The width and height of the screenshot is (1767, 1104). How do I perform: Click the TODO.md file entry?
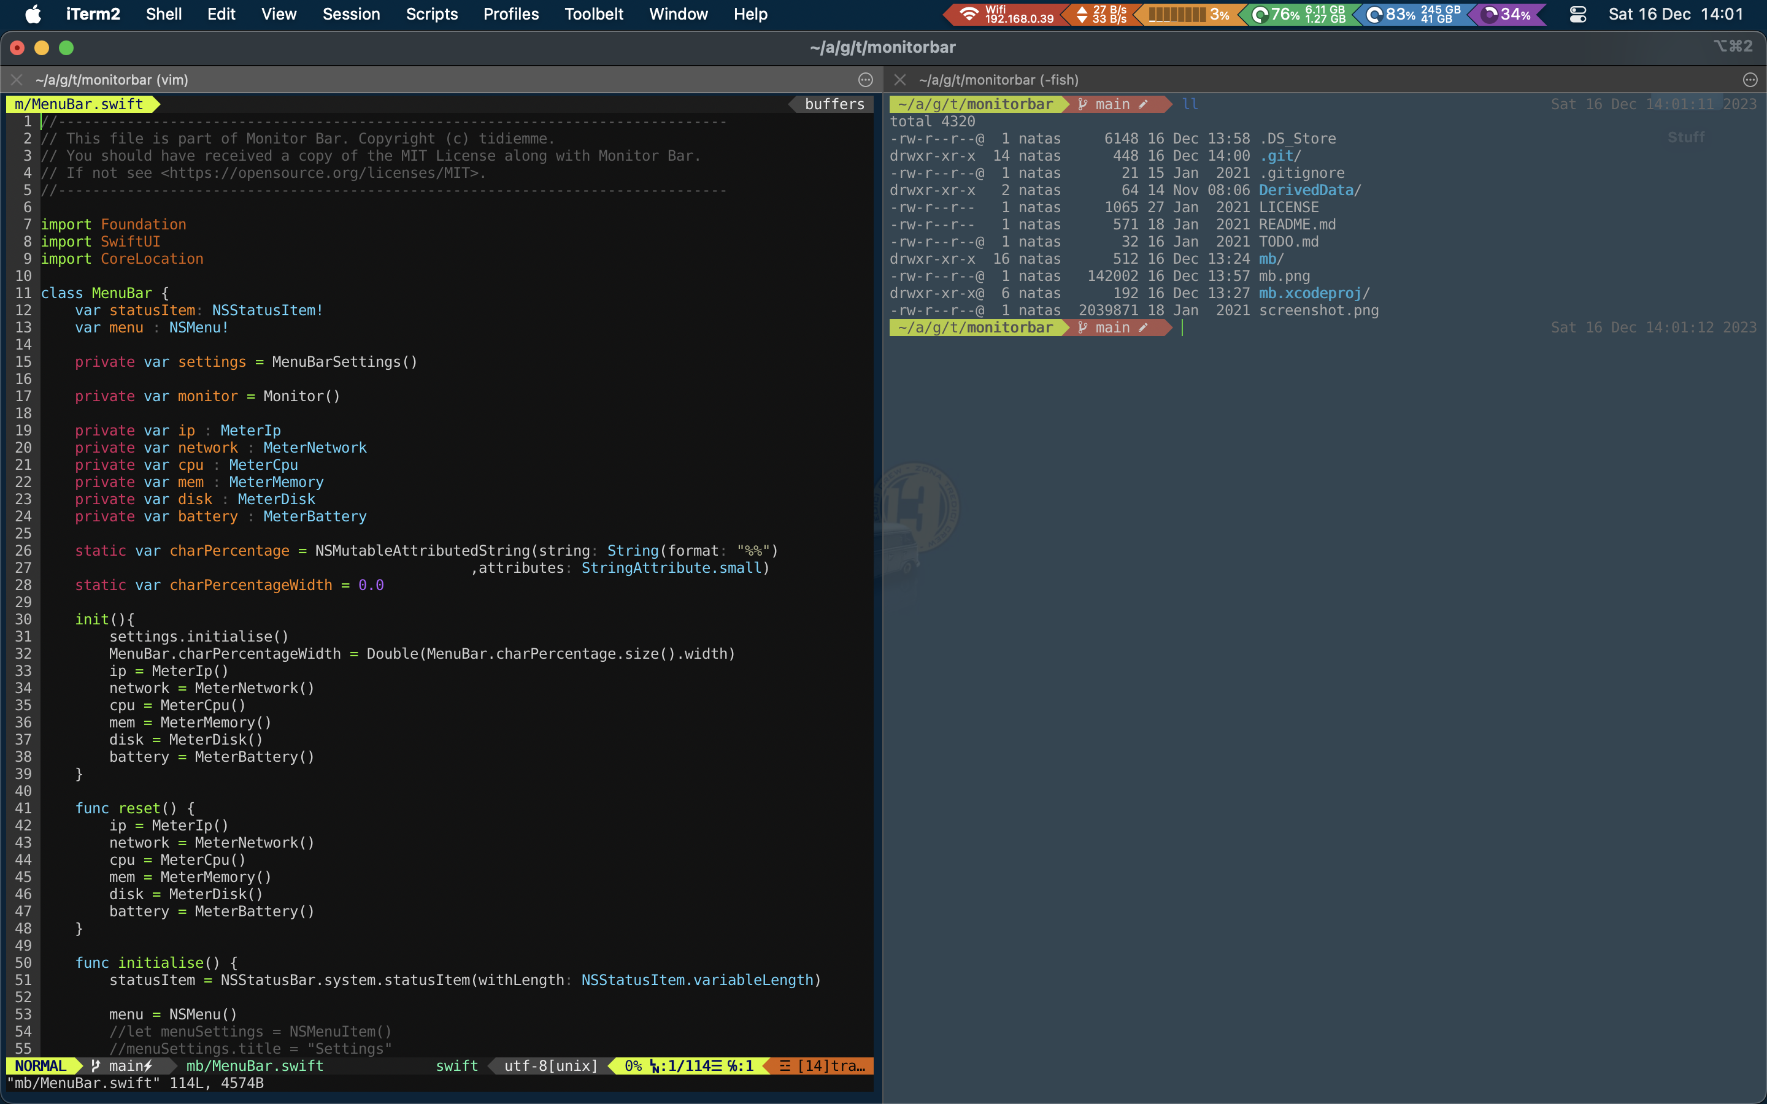pyautogui.click(x=1288, y=242)
